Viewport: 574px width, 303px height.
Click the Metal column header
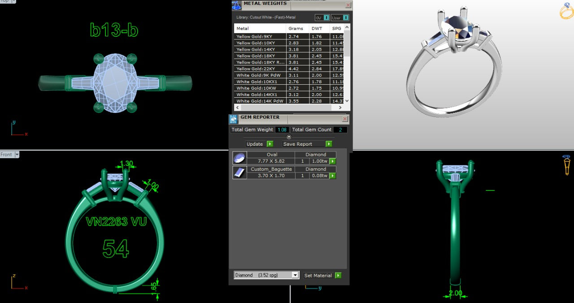(x=260, y=28)
